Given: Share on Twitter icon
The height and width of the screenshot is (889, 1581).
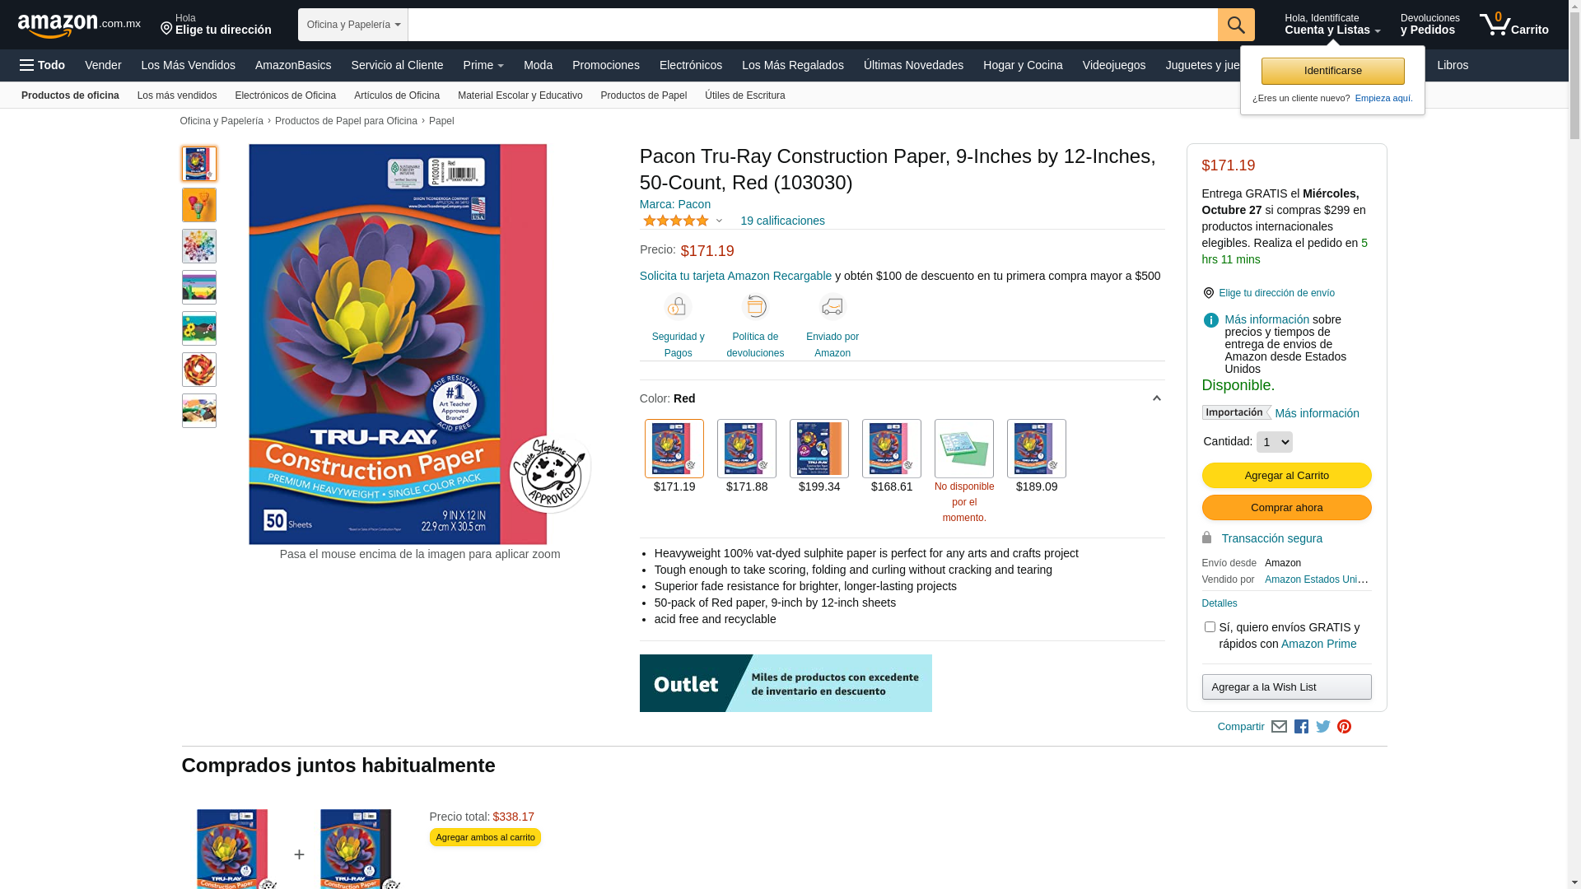Looking at the screenshot, I should coord(1323,727).
